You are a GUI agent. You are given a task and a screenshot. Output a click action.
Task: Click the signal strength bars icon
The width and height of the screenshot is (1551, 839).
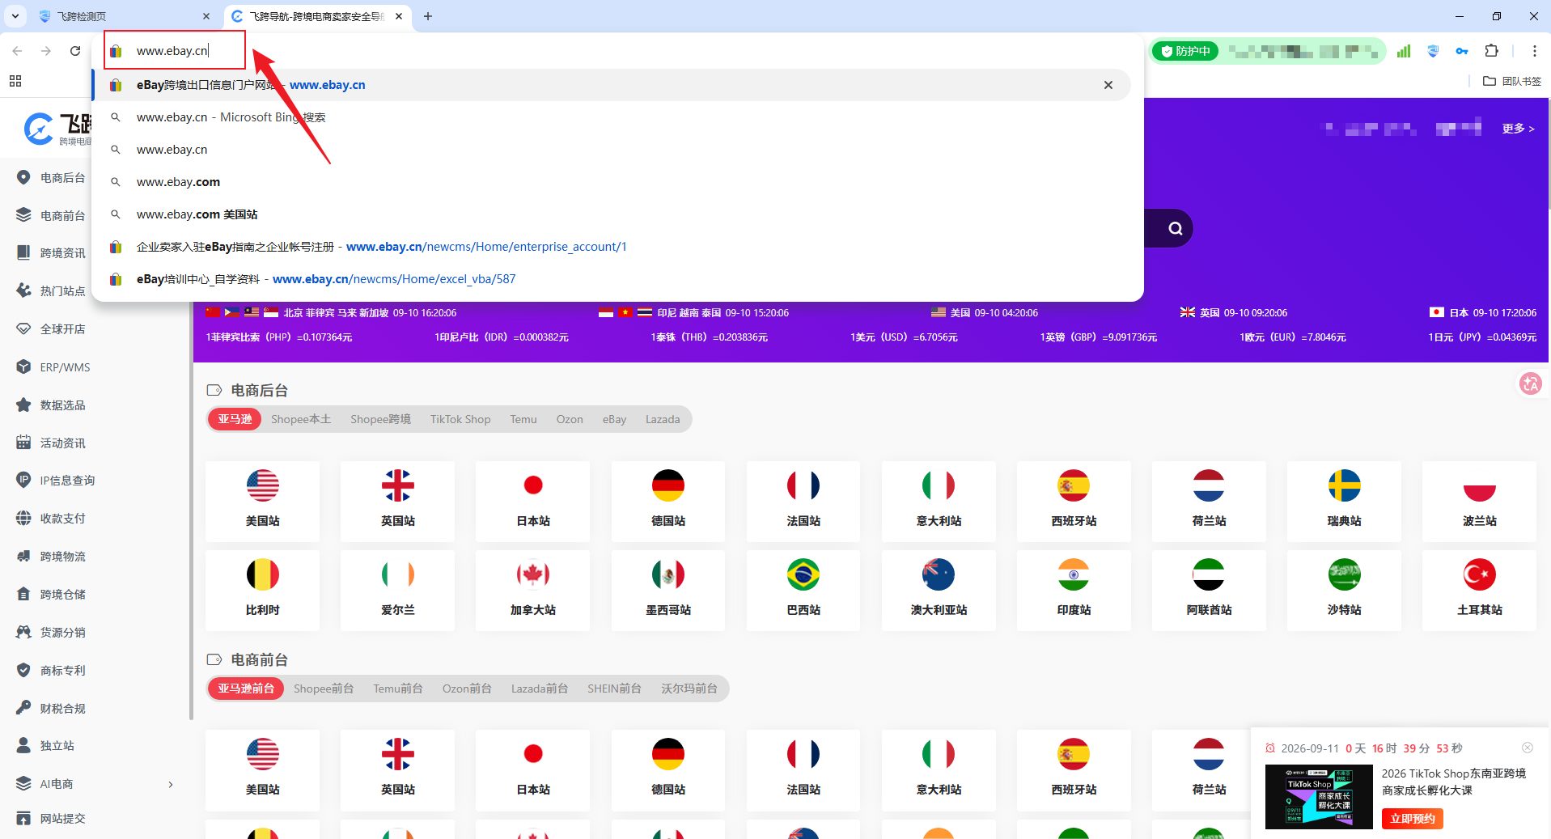click(1404, 51)
